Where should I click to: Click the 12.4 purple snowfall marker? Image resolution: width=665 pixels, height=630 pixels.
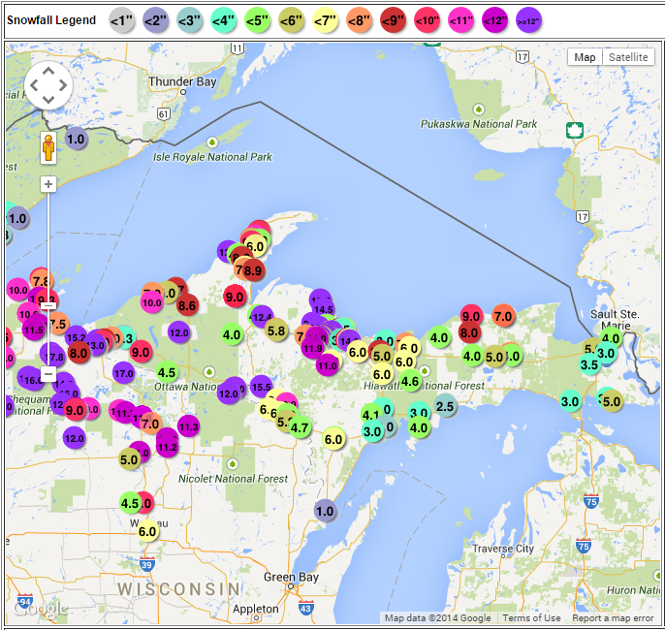(x=262, y=317)
